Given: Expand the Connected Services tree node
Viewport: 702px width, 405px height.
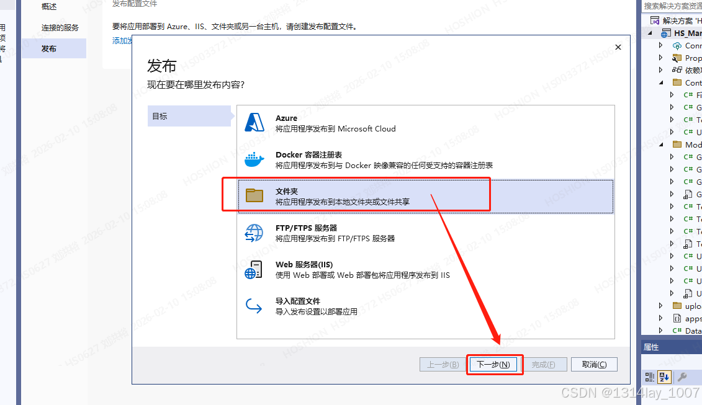Looking at the screenshot, I should [661, 45].
